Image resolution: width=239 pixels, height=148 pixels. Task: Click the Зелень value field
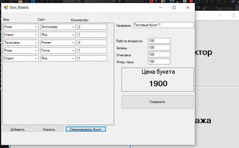click(x=159, y=47)
